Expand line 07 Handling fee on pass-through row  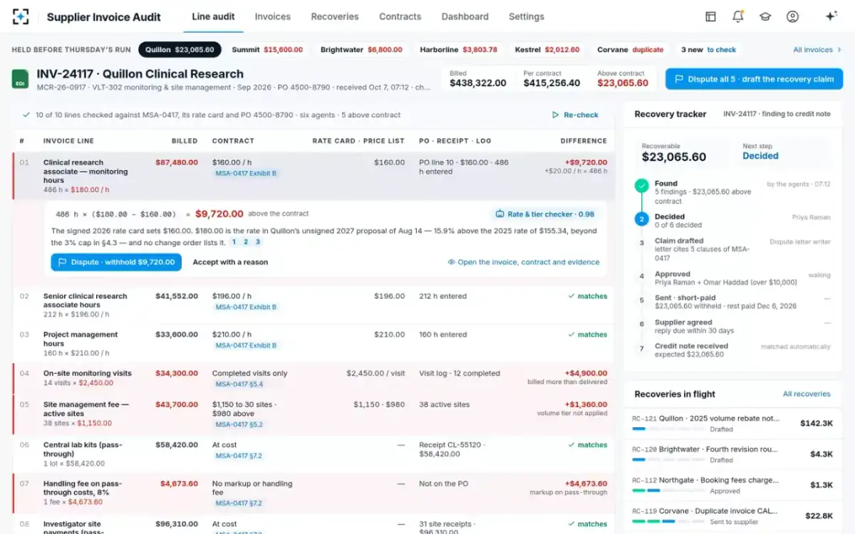click(313, 493)
